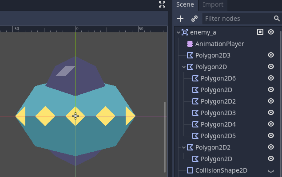Toggle visibility of enemy_a root node
The height and width of the screenshot is (177, 282).
click(x=270, y=32)
